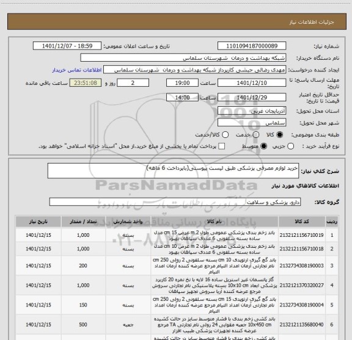This screenshot has width=352, height=340.
Task: Click the تعداد / مقدار column header
Action: [x=83, y=222]
